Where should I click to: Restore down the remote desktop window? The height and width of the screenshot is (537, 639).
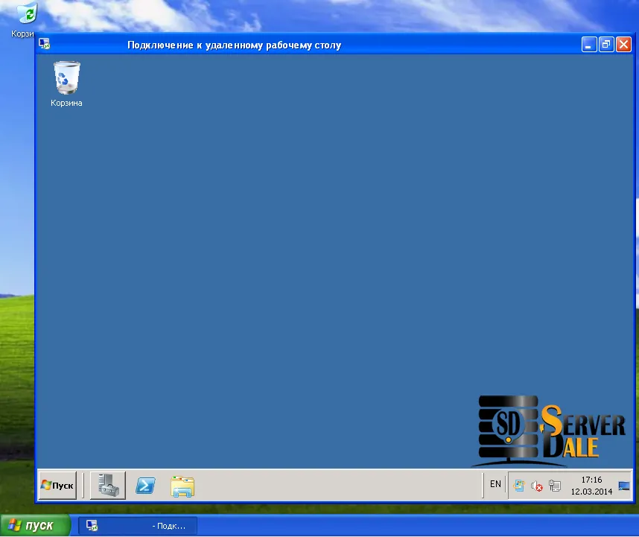(606, 44)
